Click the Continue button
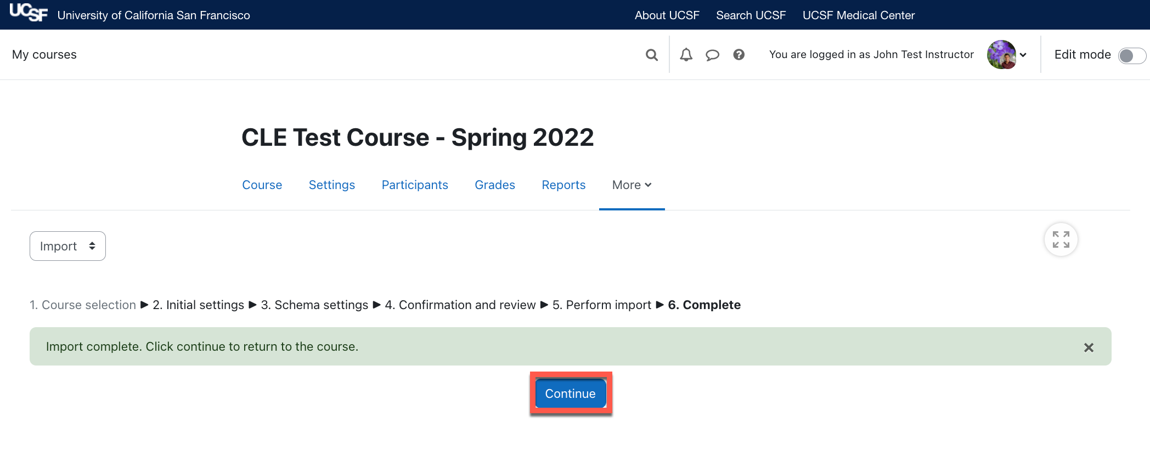1150x468 pixels. point(571,393)
